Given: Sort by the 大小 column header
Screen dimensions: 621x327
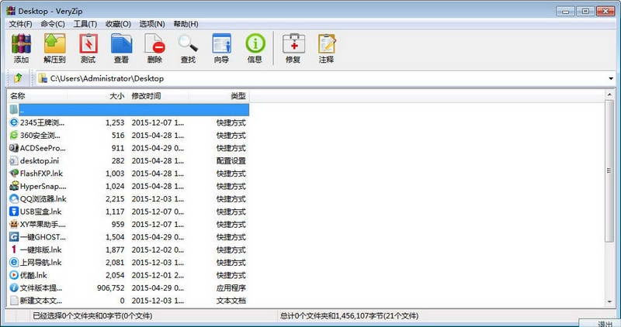Looking at the screenshot, I should 116,96.
